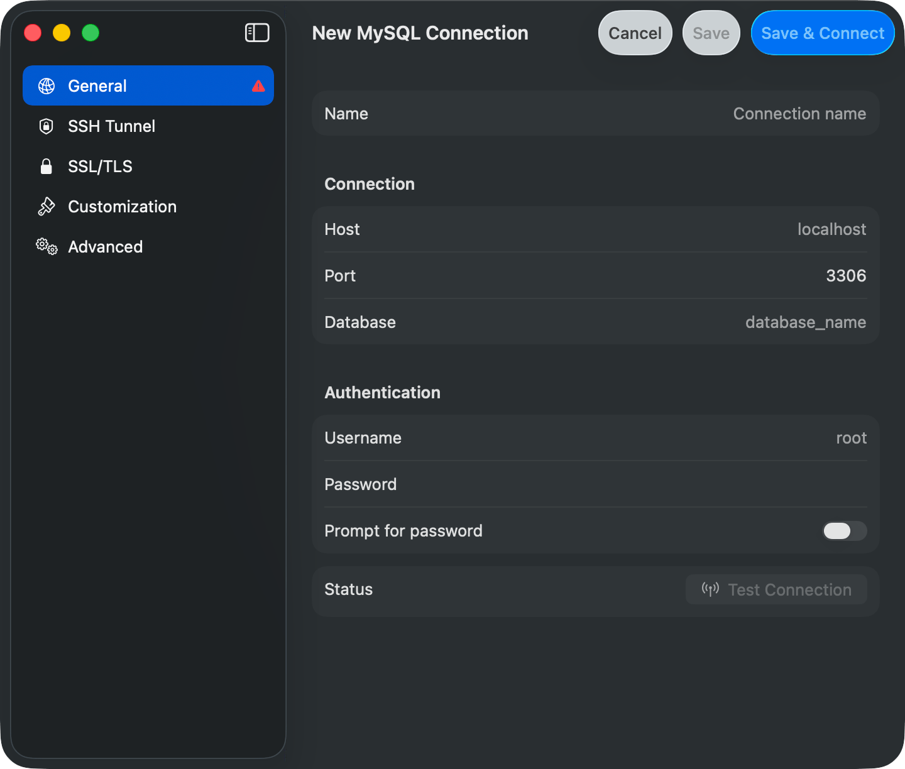
Task: Cancel the new MySQL connection
Action: [635, 33]
